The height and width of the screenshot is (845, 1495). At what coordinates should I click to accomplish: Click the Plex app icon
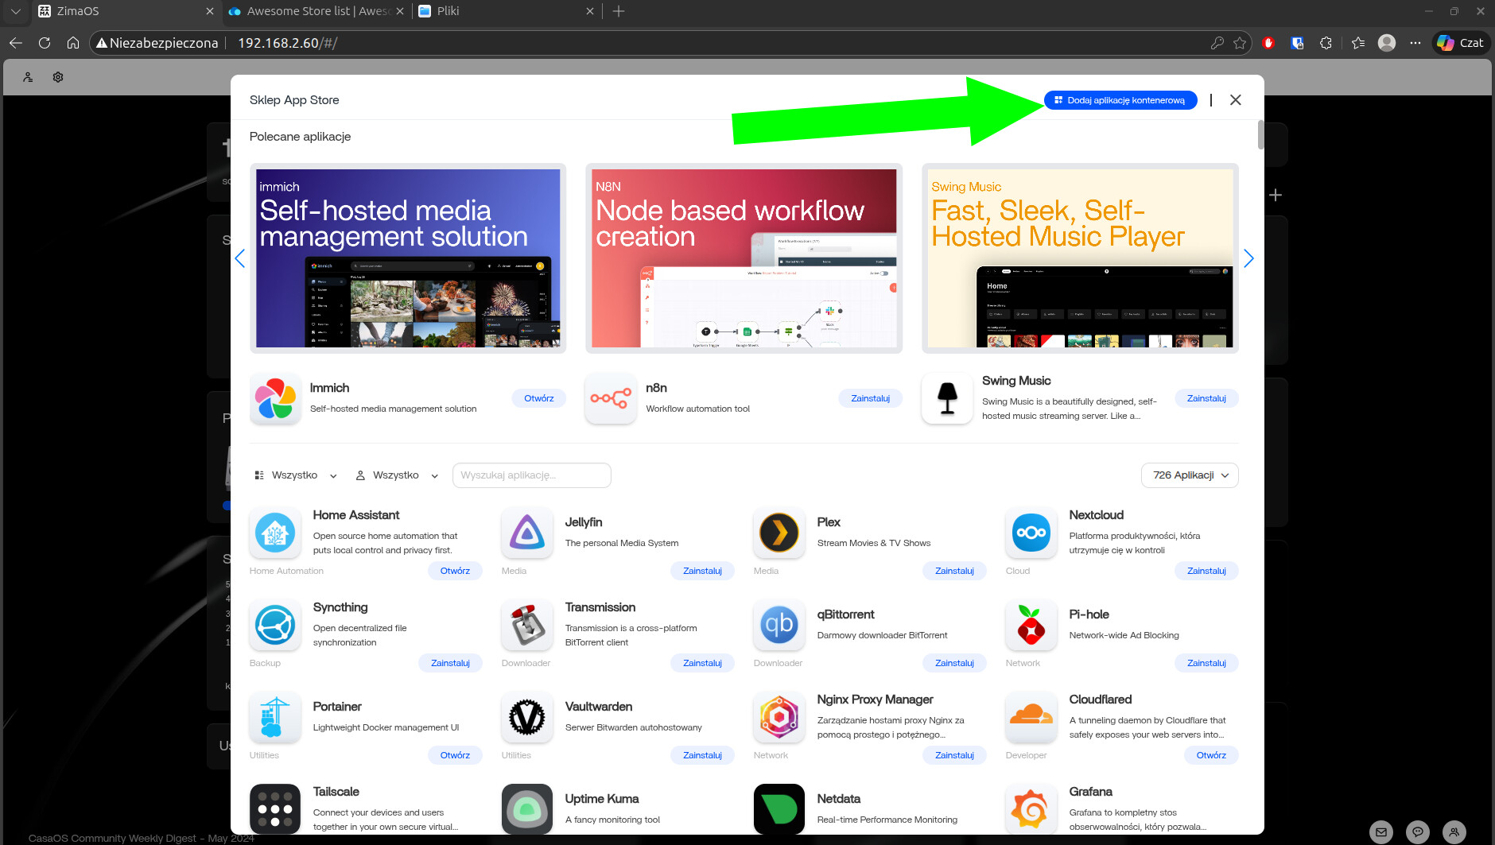(779, 533)
